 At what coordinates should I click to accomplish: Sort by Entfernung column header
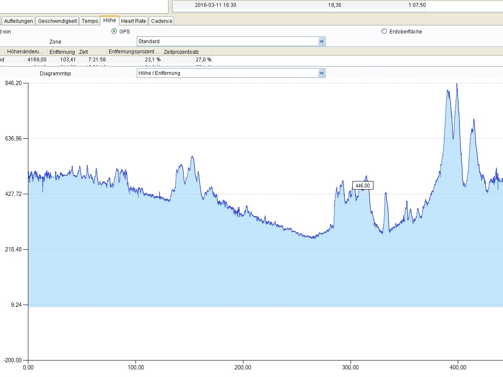[62, 52]
